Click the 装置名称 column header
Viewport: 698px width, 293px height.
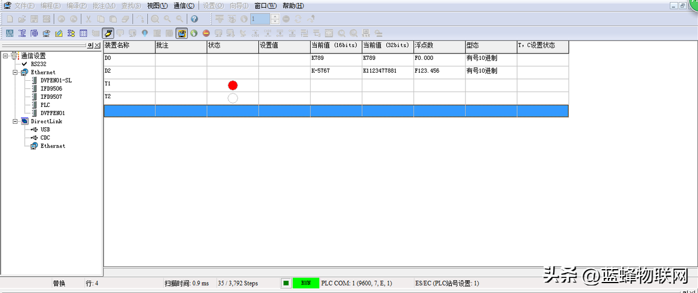(x=129, y=45)
